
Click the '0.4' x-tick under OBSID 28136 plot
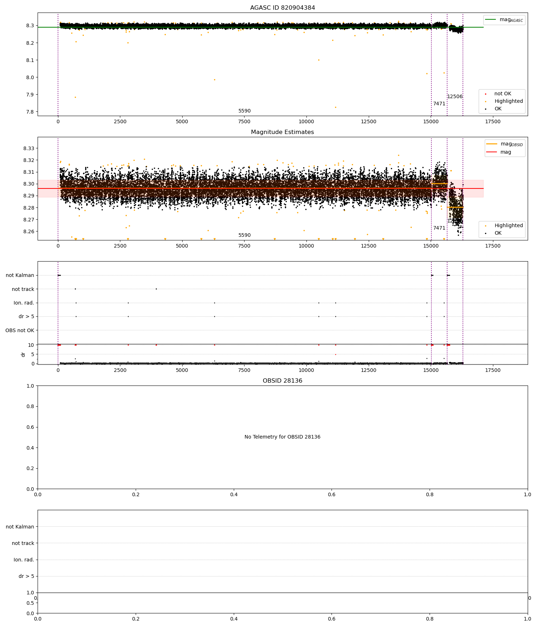(x=234, y=495)
